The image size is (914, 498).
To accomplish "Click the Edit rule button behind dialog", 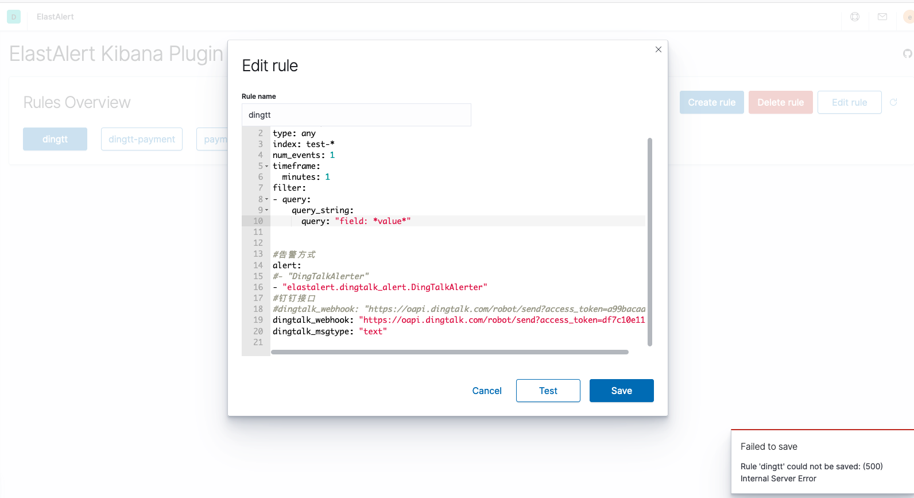I will 850,102.
